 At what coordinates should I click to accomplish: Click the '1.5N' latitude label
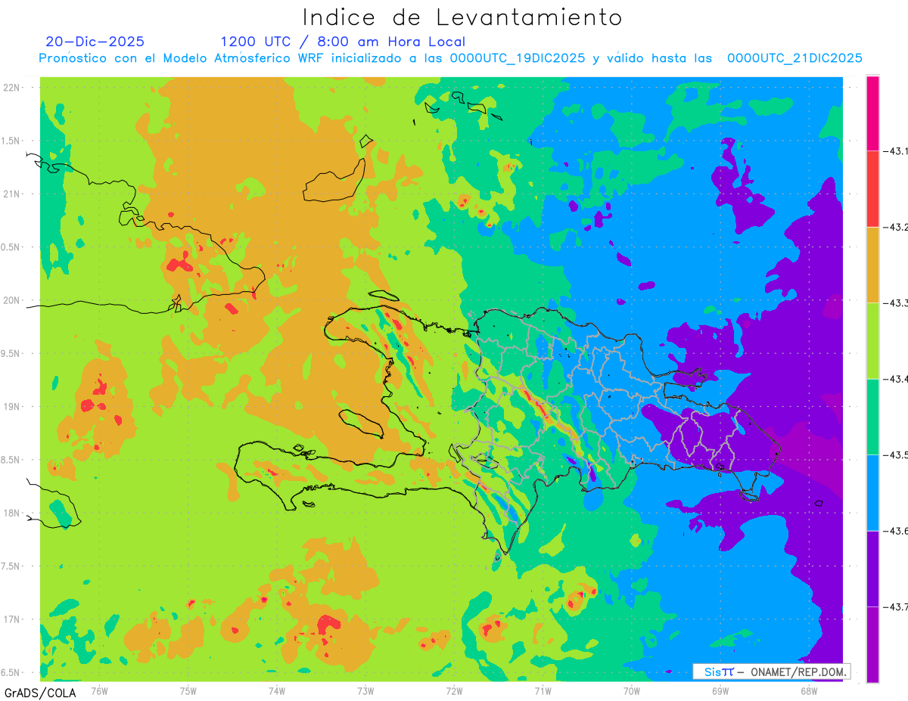11,141
